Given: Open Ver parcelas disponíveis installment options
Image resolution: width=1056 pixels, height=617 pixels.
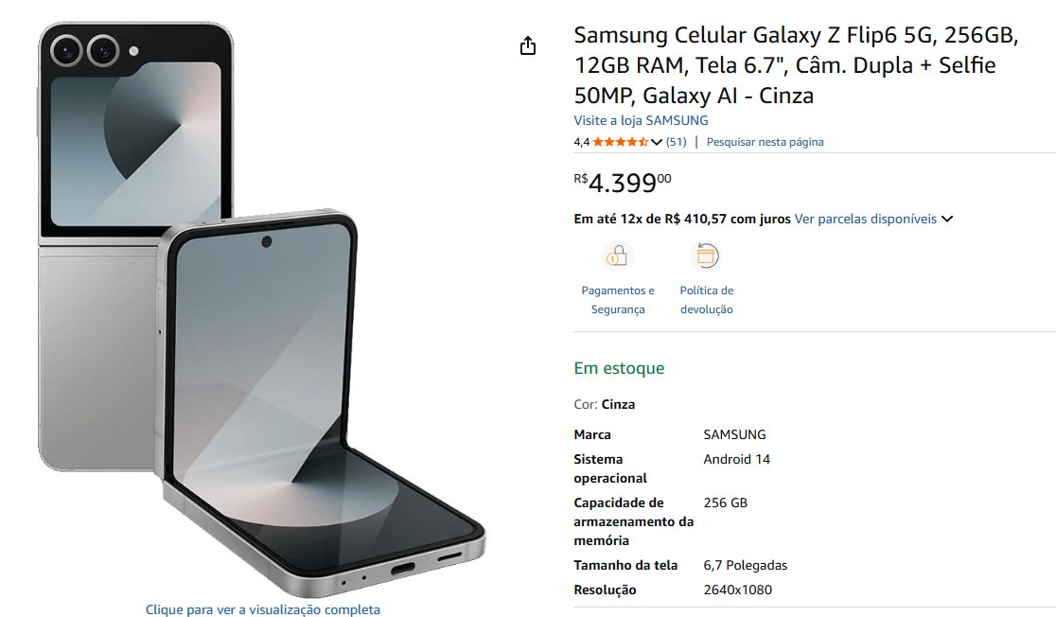Looking at the screenshot, I should 866,219.
